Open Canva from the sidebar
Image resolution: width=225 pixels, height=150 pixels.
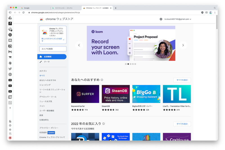10,74
